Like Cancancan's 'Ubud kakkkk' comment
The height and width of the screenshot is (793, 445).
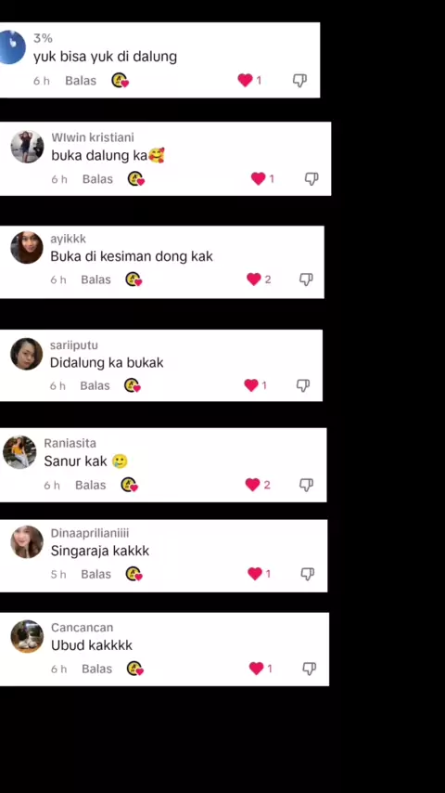(x=257, y=669)
